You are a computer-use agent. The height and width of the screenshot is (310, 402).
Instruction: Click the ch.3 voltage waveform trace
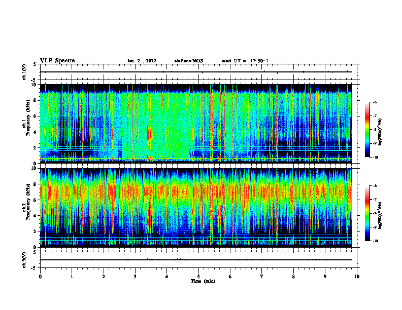point(195,260)
